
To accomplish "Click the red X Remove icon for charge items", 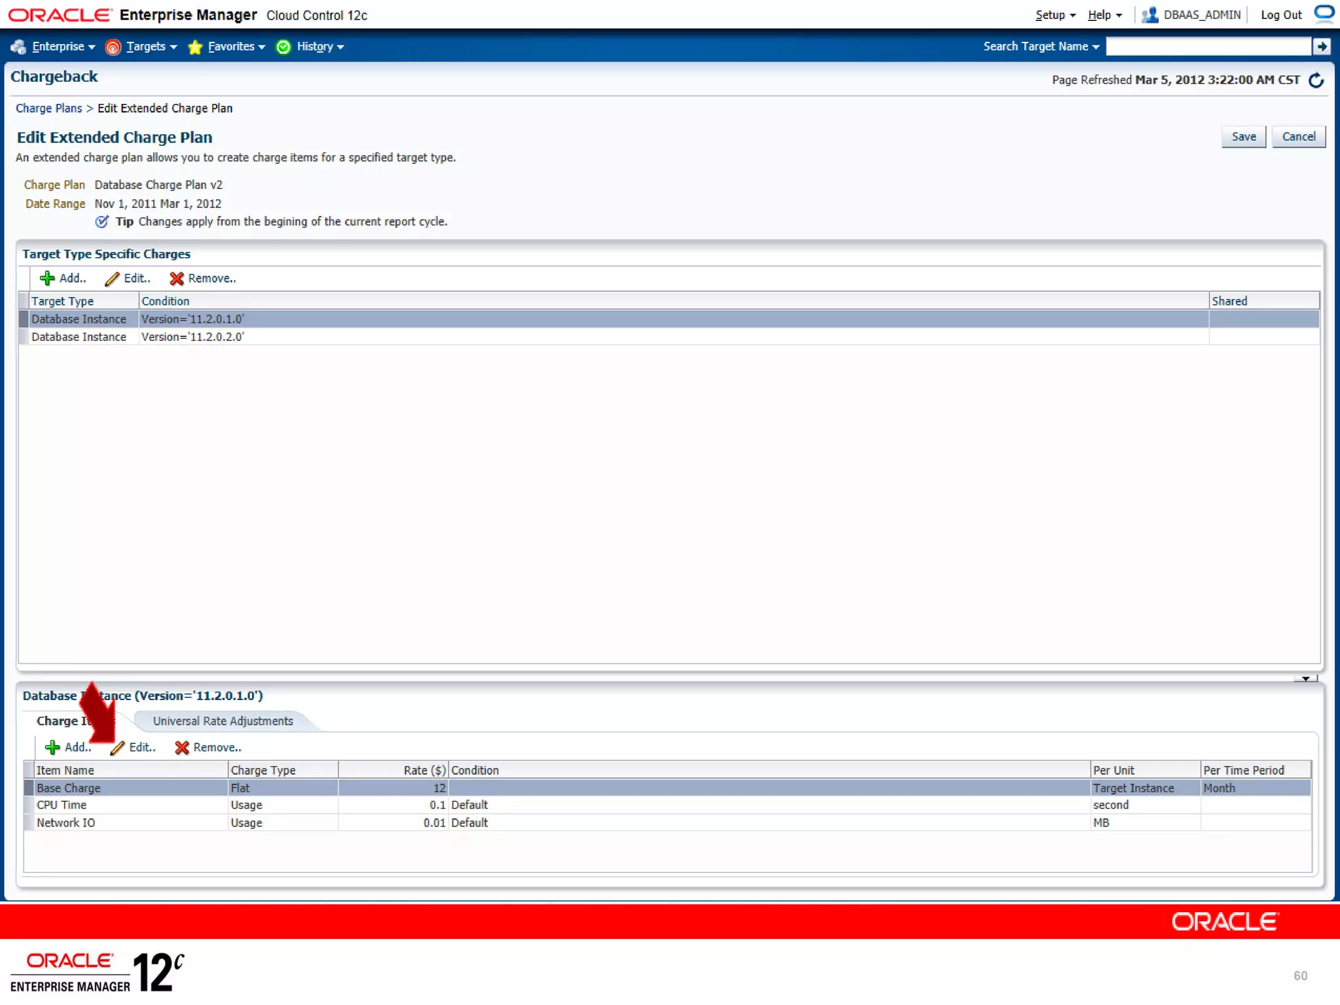I will click(x=182, y=747).
